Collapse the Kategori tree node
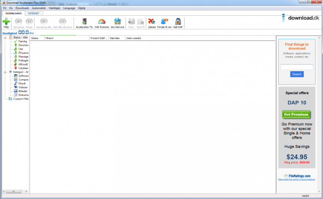This screenshot has width=323, height=199. pos(5,72)
